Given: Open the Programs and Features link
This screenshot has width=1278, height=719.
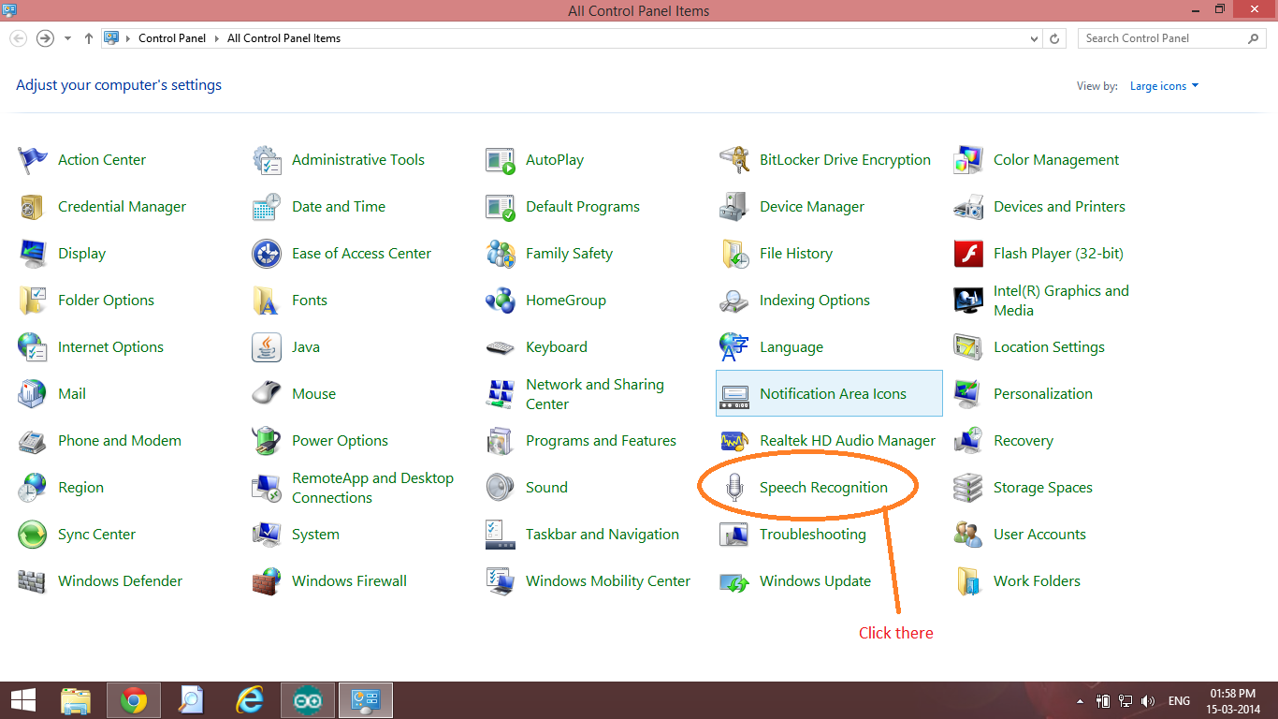Looking at the screenshot, I should (601, 441).
